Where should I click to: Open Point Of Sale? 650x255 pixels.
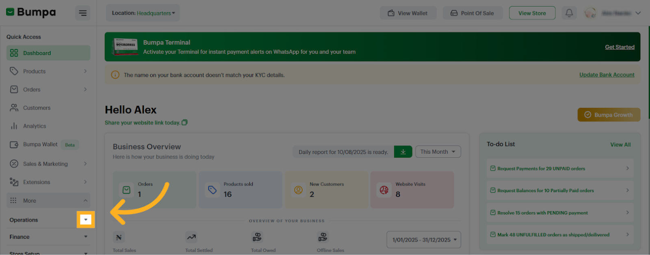pos(472,13)
